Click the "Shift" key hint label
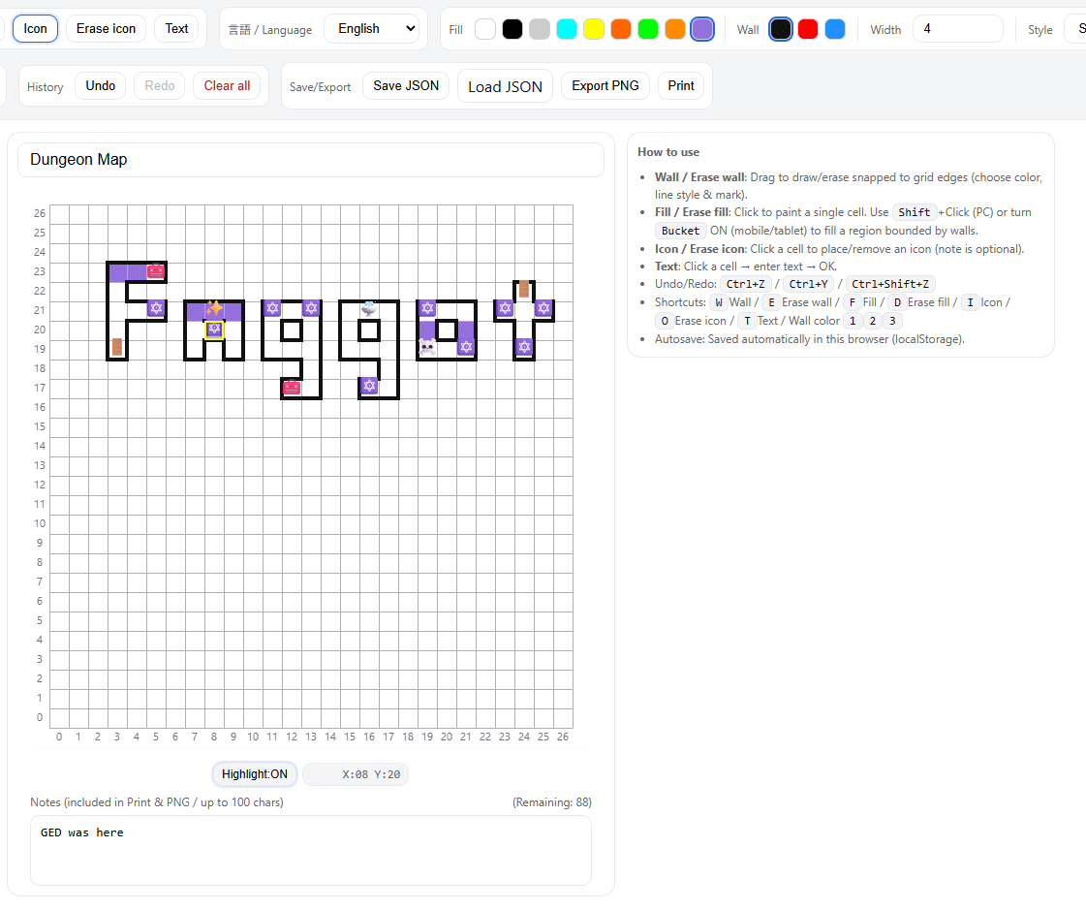The image size is (1086, 910). click(915, 212)
